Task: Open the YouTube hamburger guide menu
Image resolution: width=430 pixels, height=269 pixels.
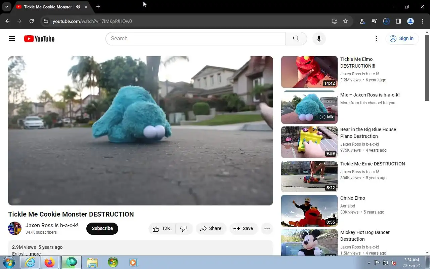Action: (x=12, y=39)
